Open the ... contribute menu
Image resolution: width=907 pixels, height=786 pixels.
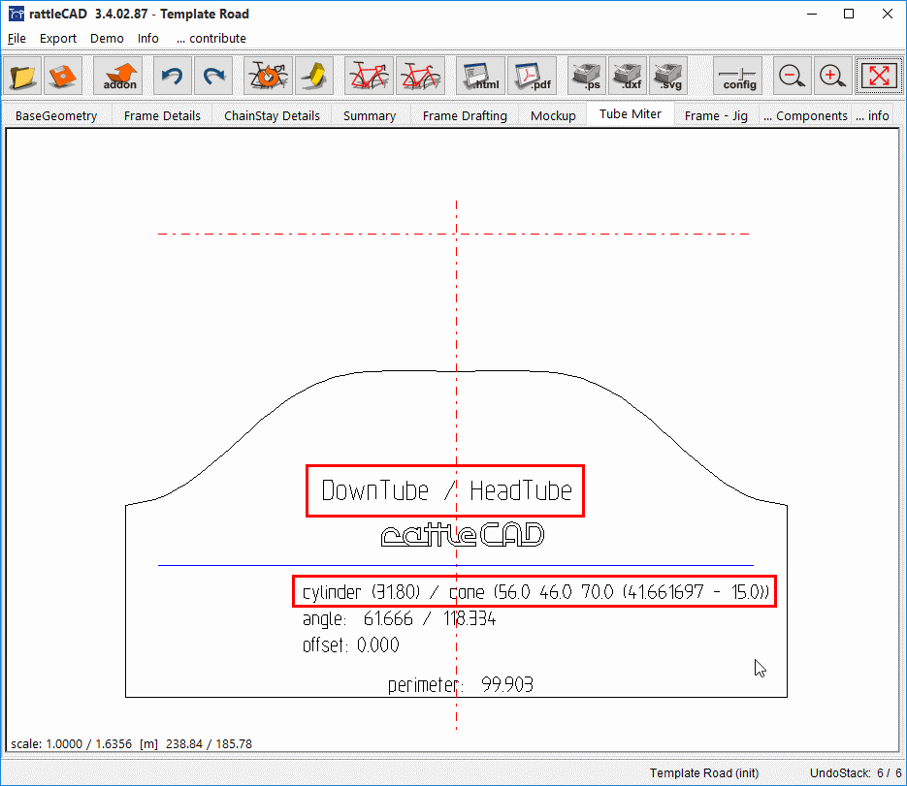[211, 38]
